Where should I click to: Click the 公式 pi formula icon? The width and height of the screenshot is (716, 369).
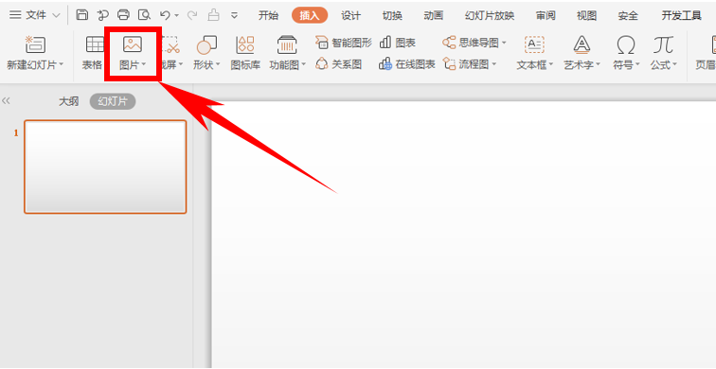[663, 44]
